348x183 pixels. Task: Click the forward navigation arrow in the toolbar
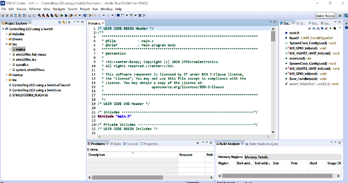[108, 15]
